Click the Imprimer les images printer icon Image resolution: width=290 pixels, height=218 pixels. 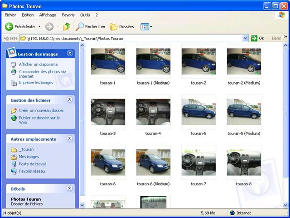coord(14,83)
